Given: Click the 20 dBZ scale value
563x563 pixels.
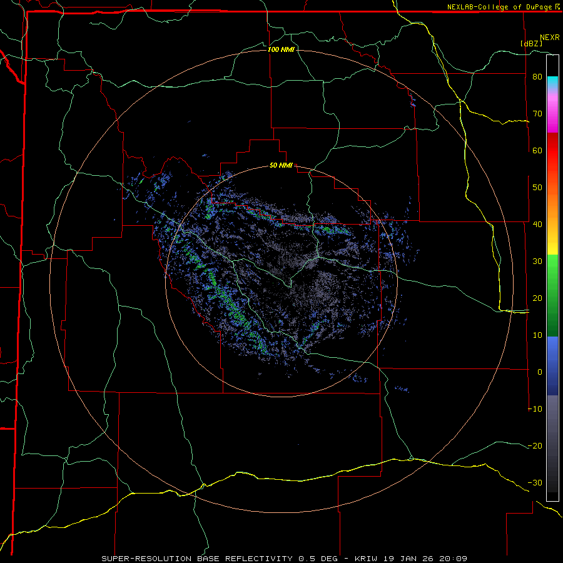Looking at the screenshot, I should click(x=537, y=298).
